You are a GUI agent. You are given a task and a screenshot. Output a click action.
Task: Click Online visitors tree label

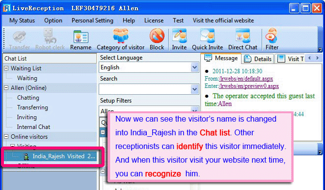(x=29, y=137)
